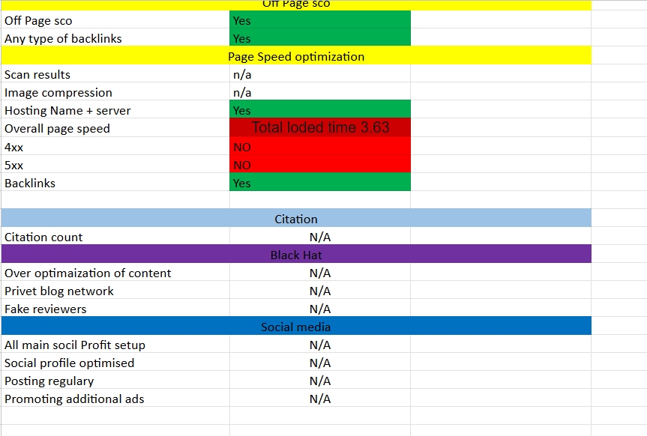Click the purple "Black Hat" header row
The image size is (647, 436).
[x=296, y=255]
